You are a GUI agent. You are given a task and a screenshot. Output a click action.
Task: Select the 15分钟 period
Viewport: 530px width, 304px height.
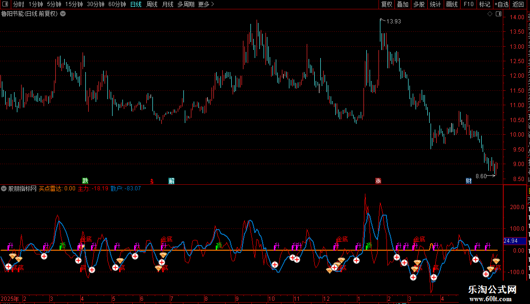74,4
